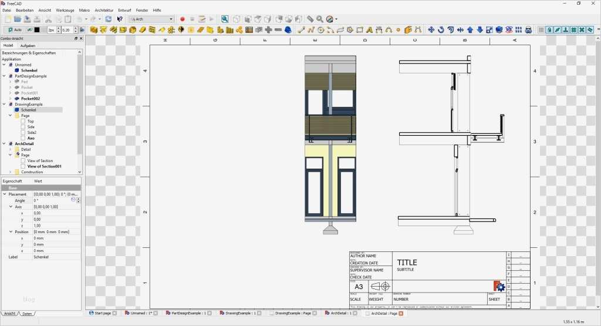Viewport: 601px width, 326px height.
Task: Collapse the Position property group
Action: [x=11, y=231]
